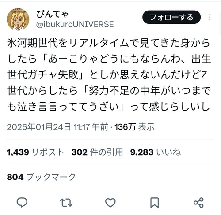Click the reply speech bubble icon
Image resolution: width=221 pixels, height=215 pixels.
point(22,203)
